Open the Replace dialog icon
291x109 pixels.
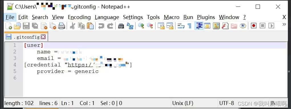point(130,26)
